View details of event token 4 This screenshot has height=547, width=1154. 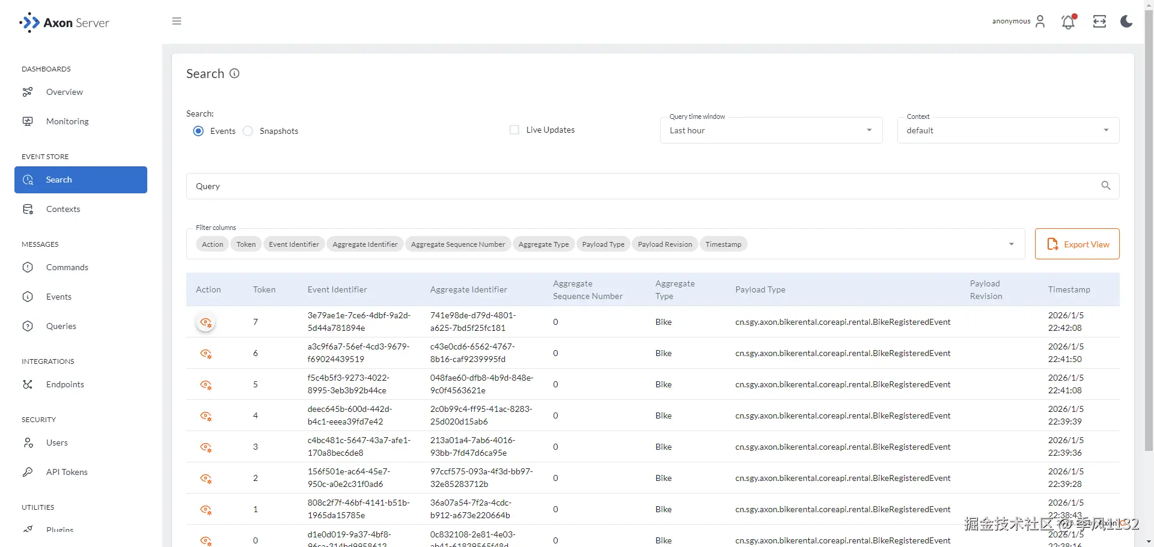click(206, 416)
